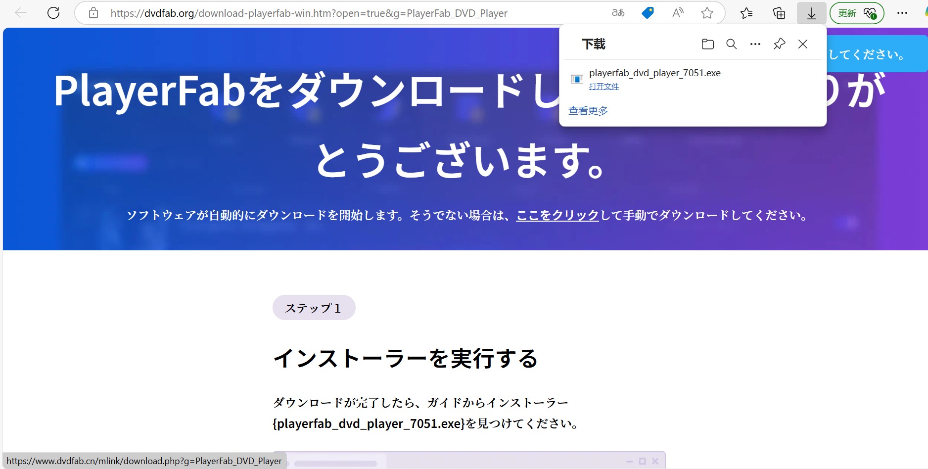928x469 pixels.
Task: Search downloads using magnifier icon
Action: [732, 44]
